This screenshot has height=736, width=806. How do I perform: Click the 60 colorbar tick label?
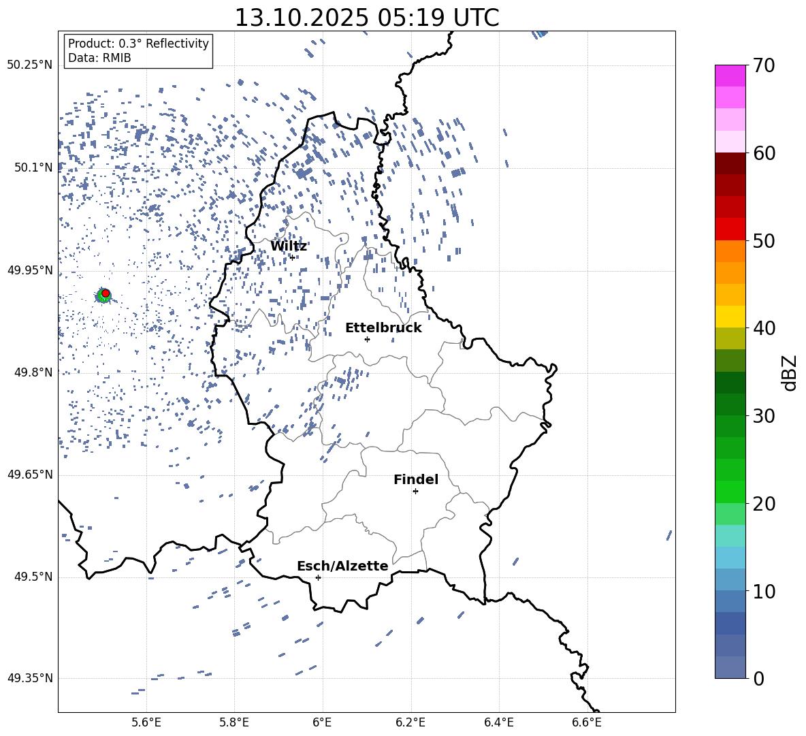[x=764, y=153]
